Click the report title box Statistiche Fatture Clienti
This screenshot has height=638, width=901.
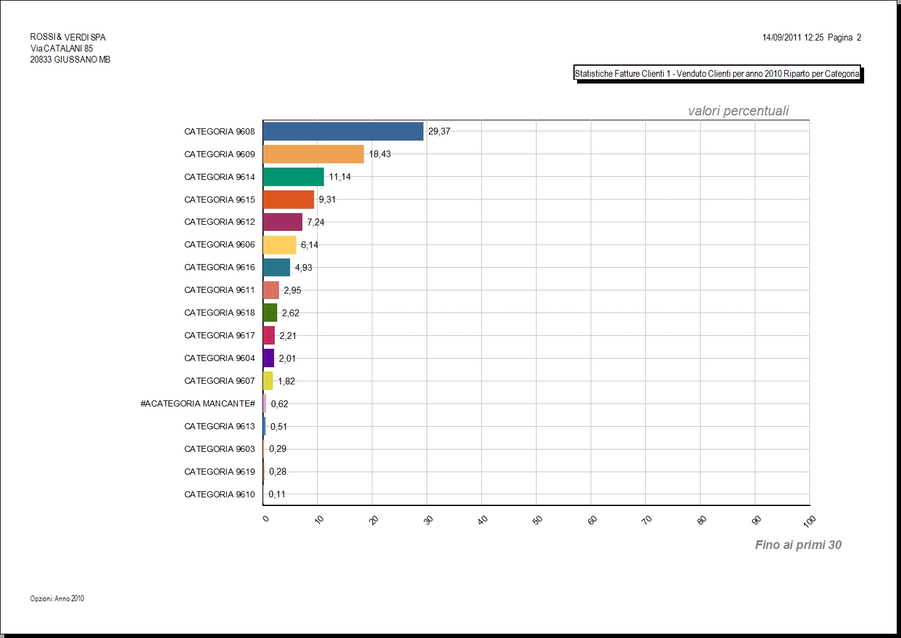pyautogui.click(x=717, y=74)
